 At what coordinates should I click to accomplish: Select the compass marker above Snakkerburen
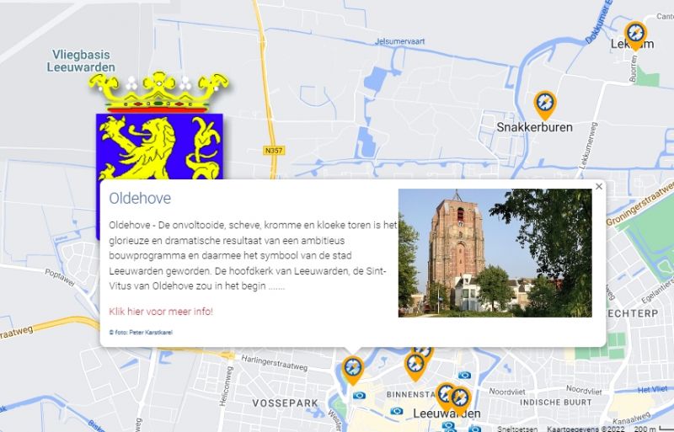click(x=544, y=105)
